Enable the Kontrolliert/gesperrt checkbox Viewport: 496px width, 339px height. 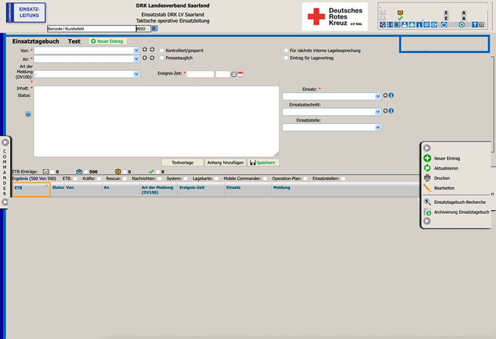(162, 51)
